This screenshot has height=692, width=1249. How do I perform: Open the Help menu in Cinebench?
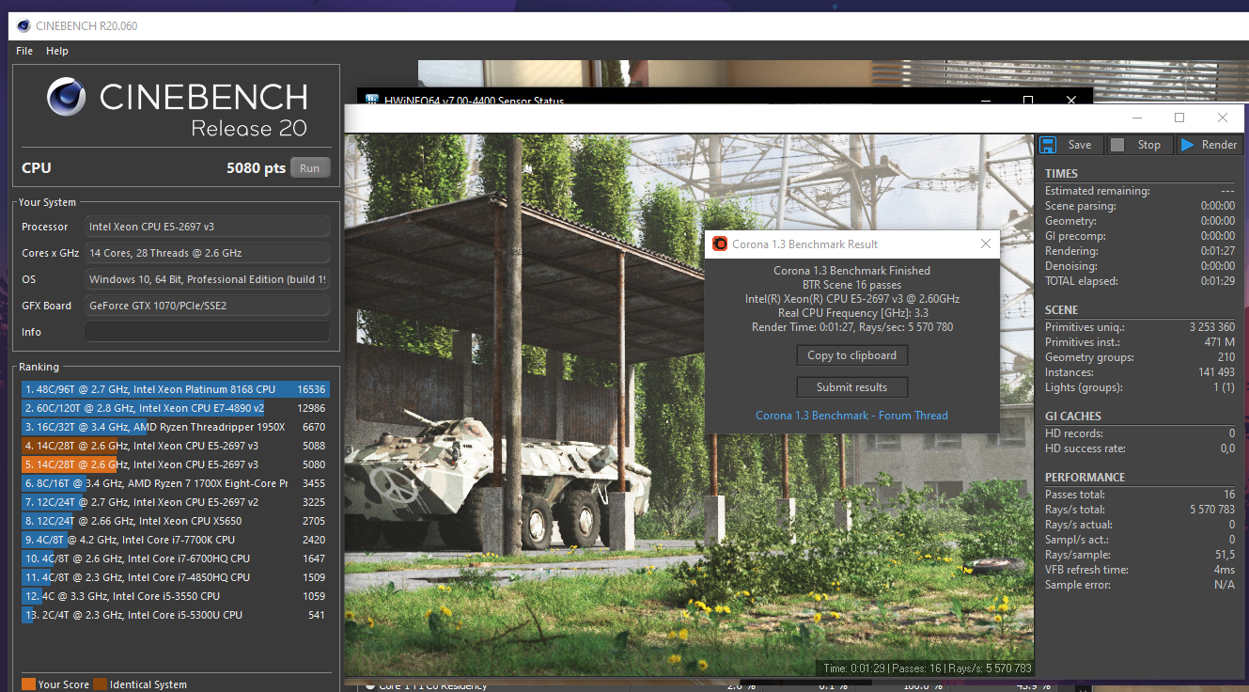pos(57,51)
